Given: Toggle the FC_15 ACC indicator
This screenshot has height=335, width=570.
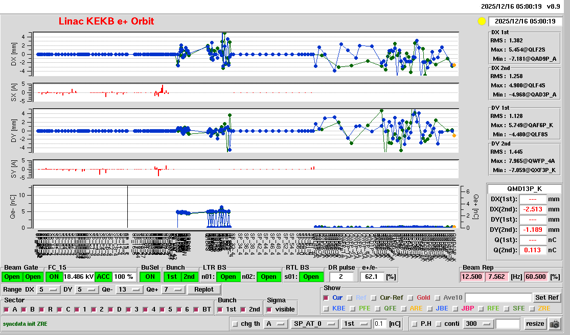Looking at the screenshot, I should tap(103, 277).
